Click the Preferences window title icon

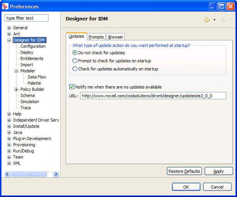(x=5, y=6)
